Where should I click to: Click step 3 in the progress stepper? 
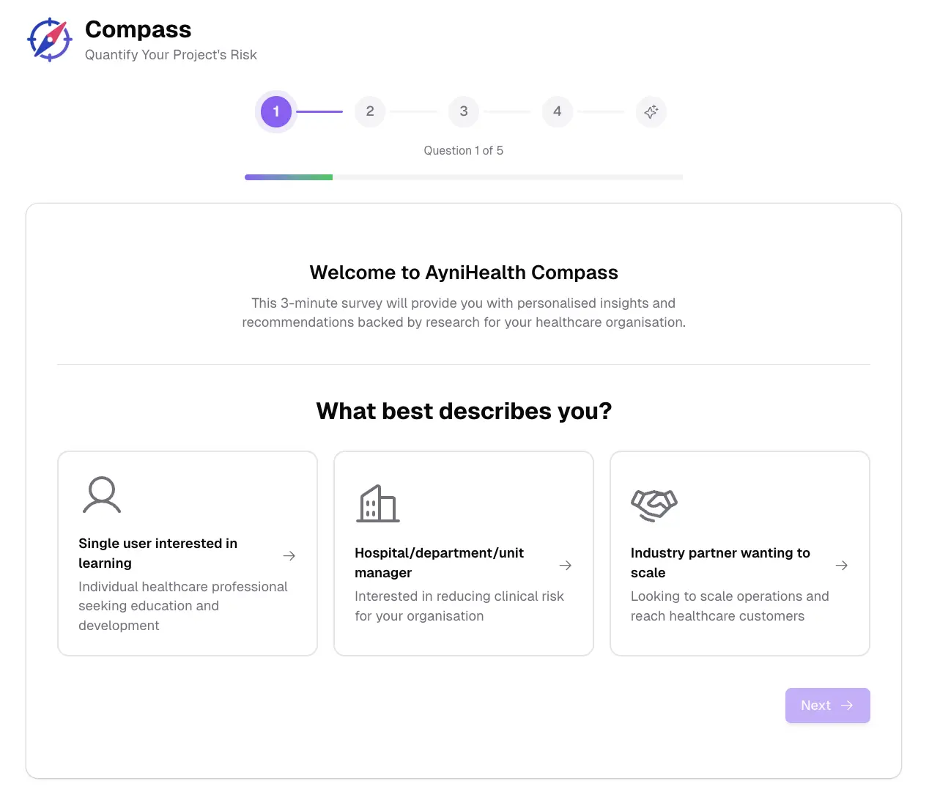coord(463,111)
